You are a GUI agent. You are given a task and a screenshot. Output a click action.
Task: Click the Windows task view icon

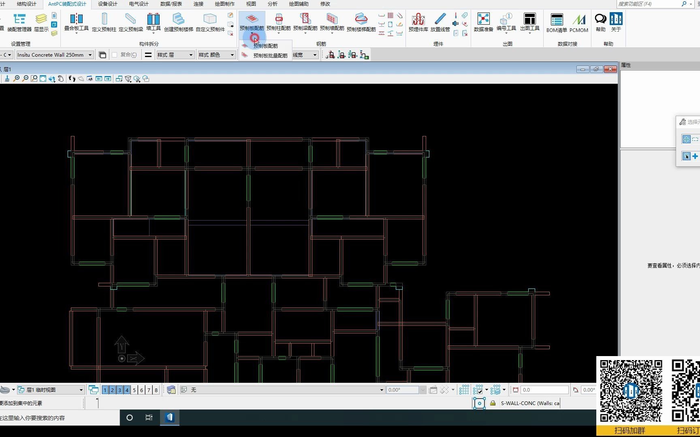point(149,418)
